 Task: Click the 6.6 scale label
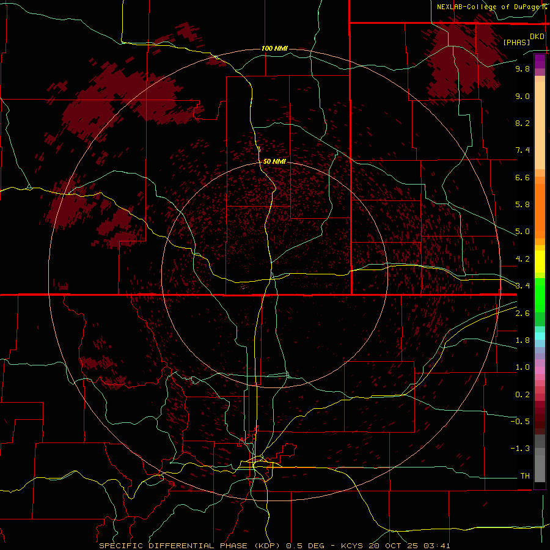[522, 177]
